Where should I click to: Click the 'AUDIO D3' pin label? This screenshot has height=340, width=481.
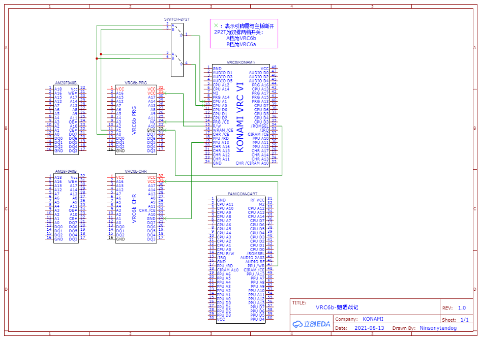click(222, 77)
